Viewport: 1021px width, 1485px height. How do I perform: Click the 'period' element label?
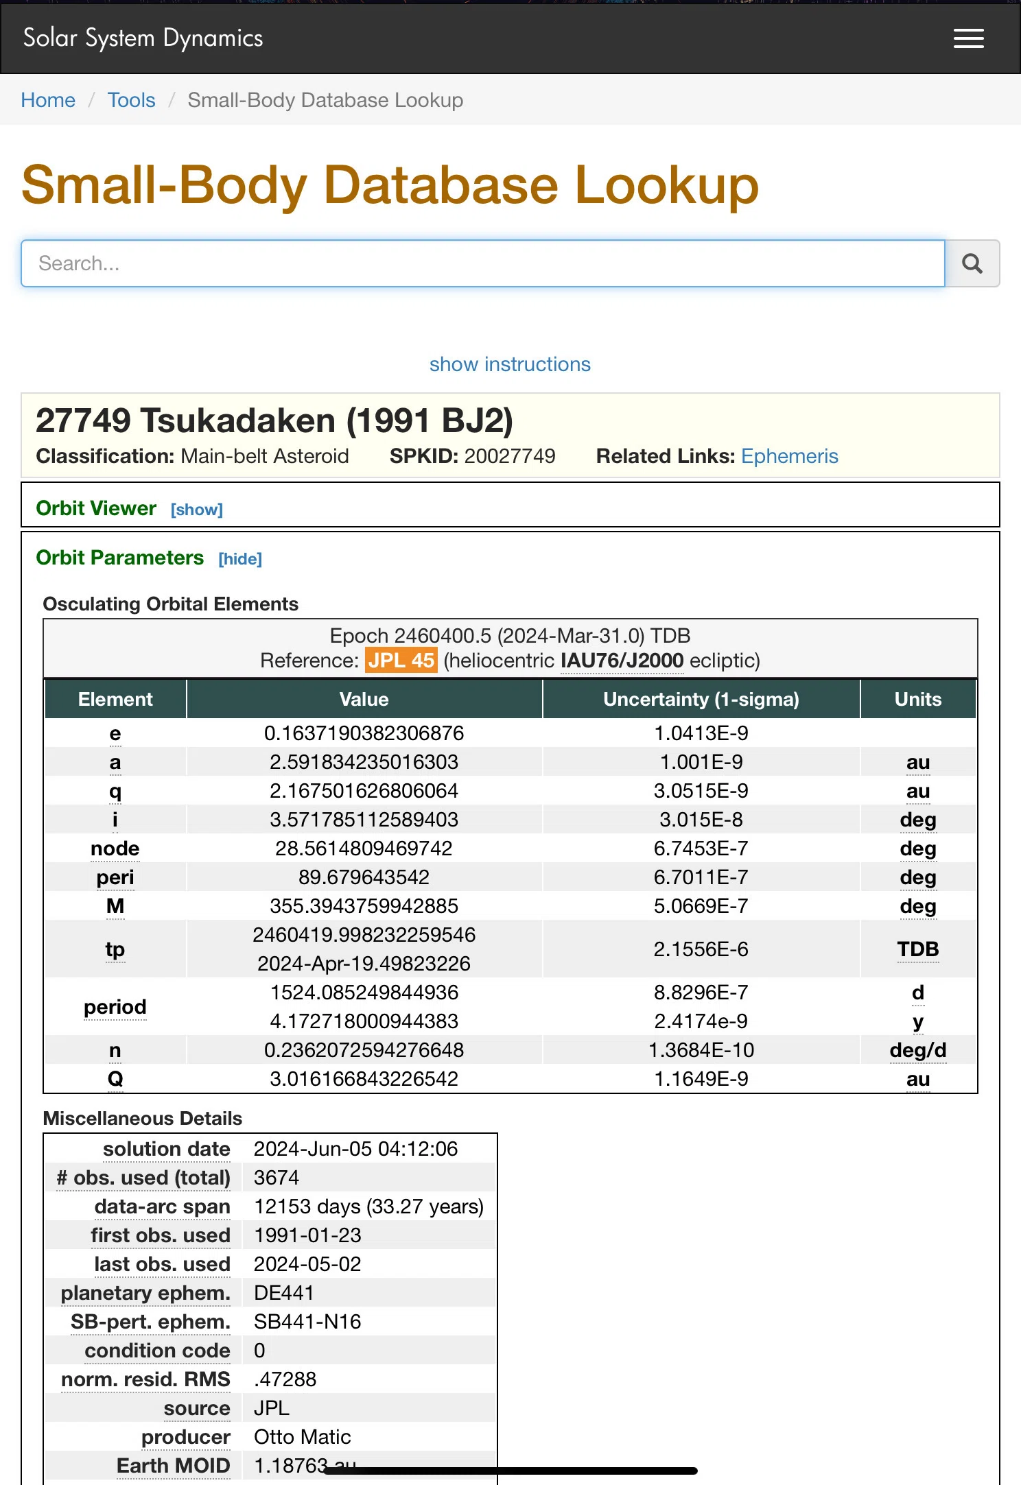pyautogui.click(x=115, y=1007)
